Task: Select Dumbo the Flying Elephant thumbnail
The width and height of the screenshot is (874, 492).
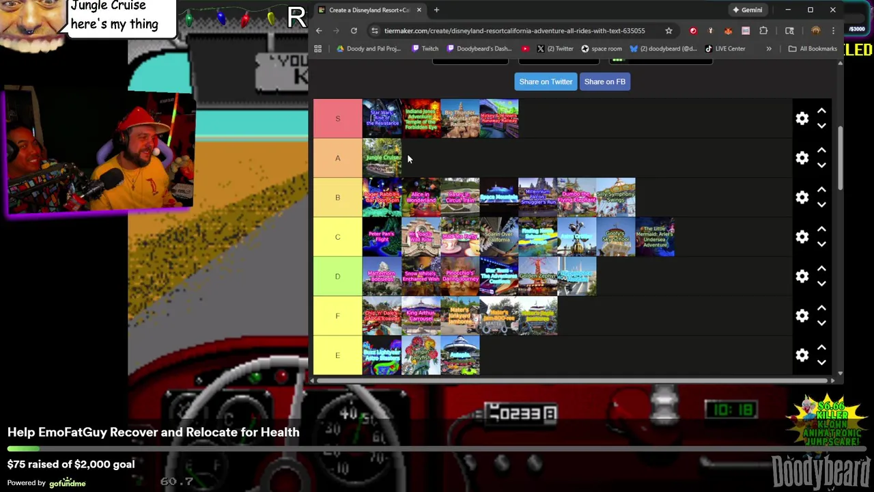Action: coord(577,197)
